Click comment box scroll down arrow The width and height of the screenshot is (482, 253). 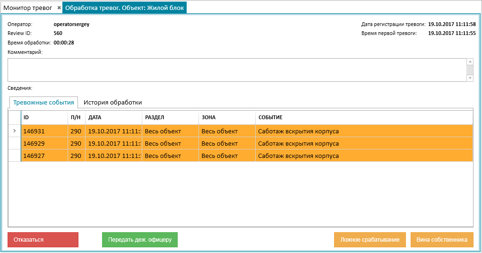tap(470, 78)
